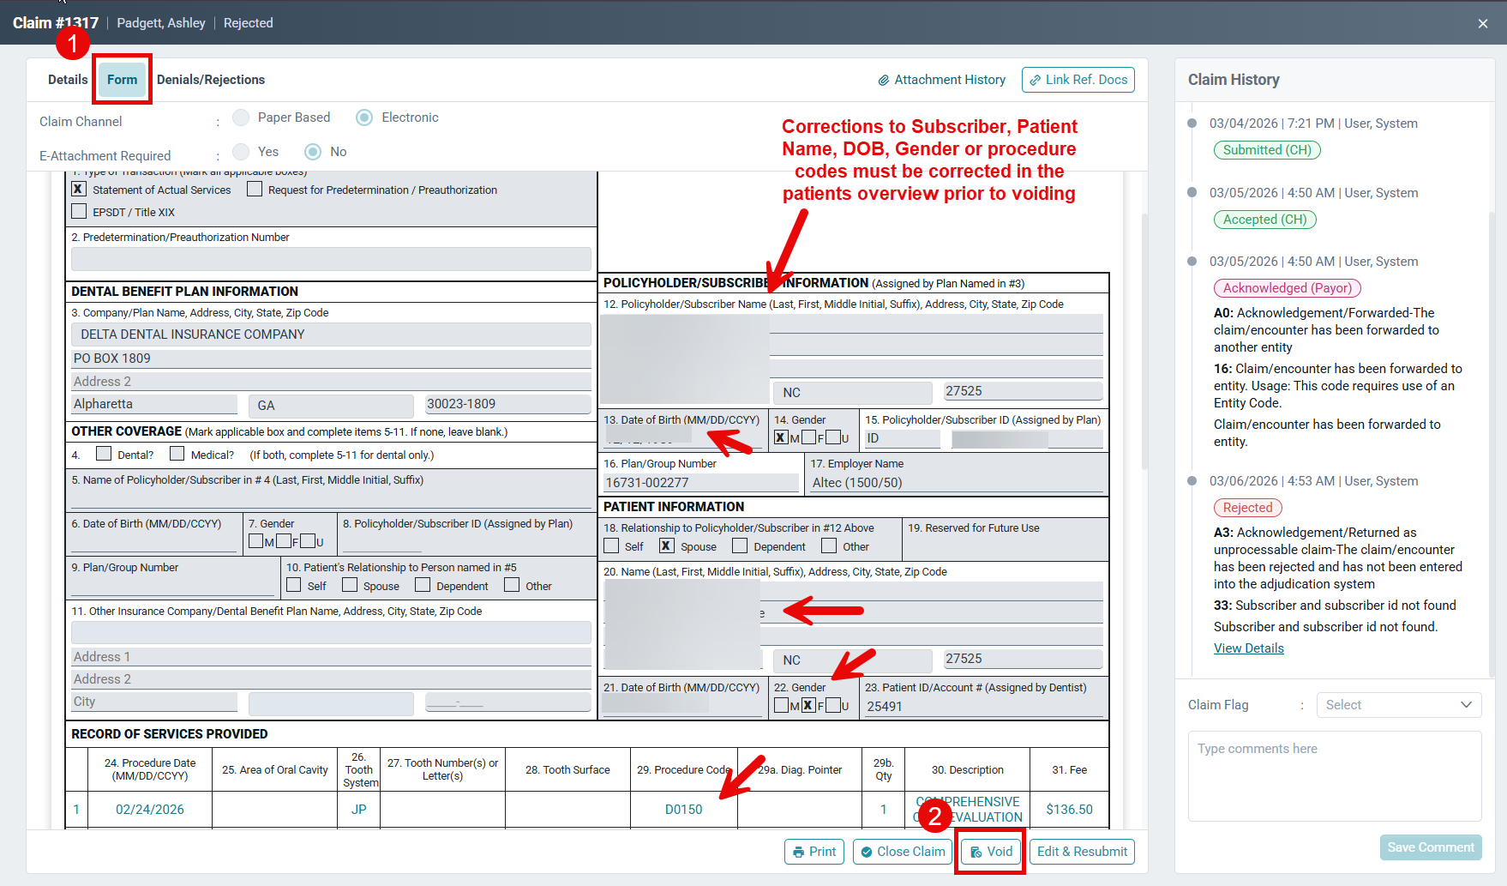Image resolution: width=1507 pixels, height=886 pixels.
Task: Check Request for Predetermination / Preauthorization
Action: coord(255,190)
